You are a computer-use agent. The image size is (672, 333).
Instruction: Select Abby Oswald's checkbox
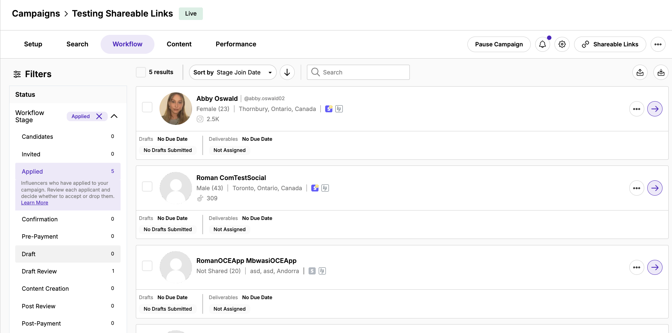[147, 107]
